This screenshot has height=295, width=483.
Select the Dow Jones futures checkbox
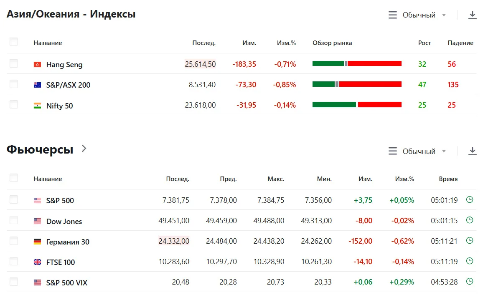[14, 220]
